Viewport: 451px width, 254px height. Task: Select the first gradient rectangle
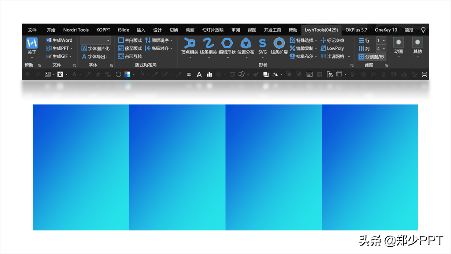point(81,167)
